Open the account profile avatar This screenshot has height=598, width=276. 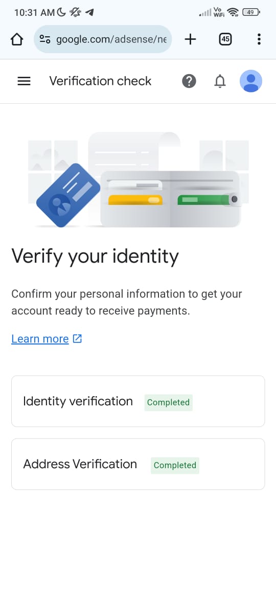[251, 81]
